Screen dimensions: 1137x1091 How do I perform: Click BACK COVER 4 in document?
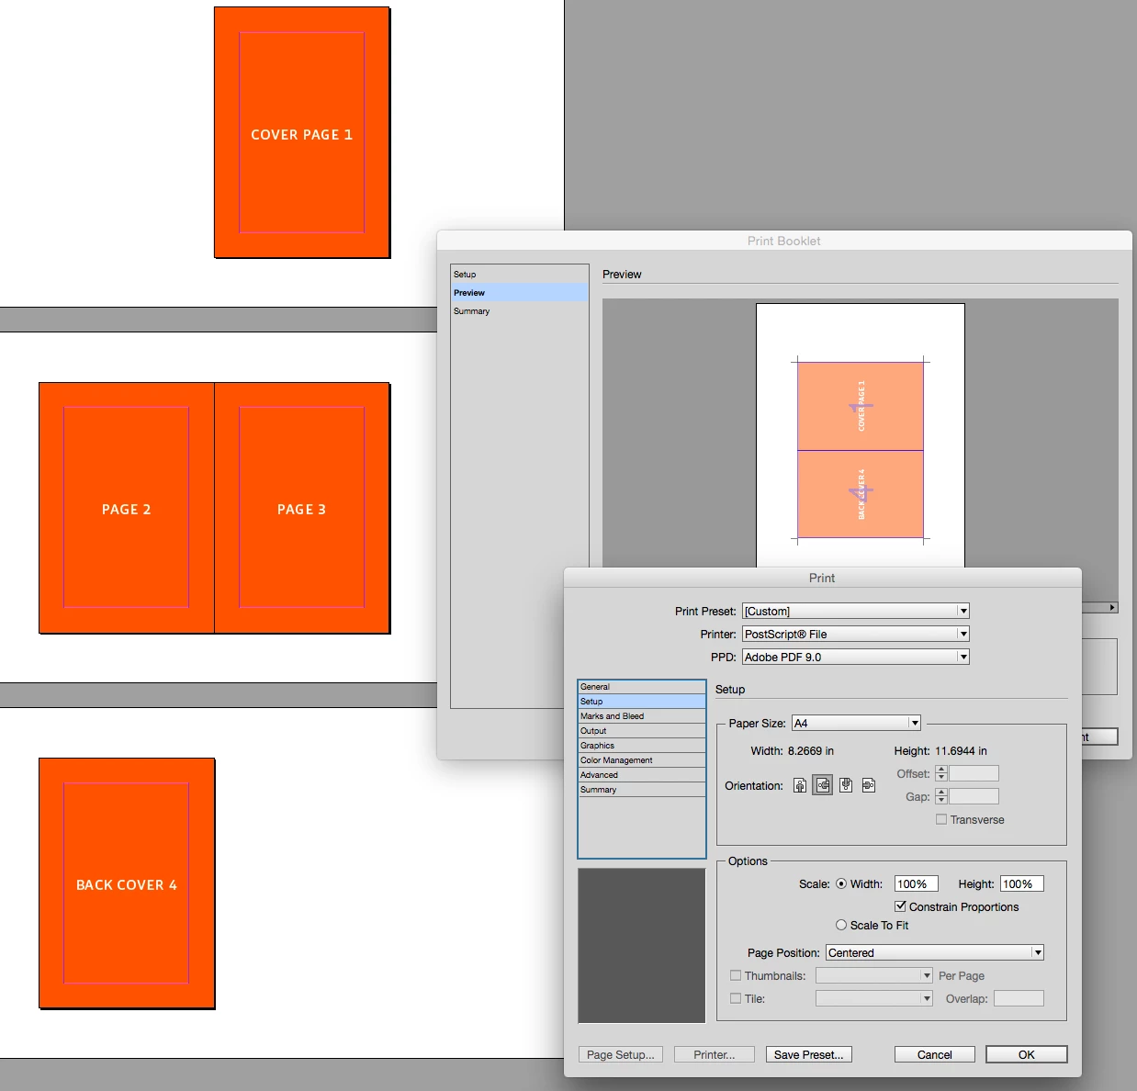[x=127, y=884]
